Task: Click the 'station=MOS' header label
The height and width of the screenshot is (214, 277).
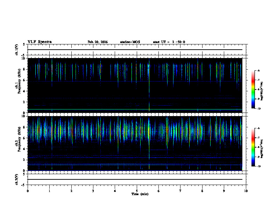Action: pyautogui.click(x=130, y=42)
